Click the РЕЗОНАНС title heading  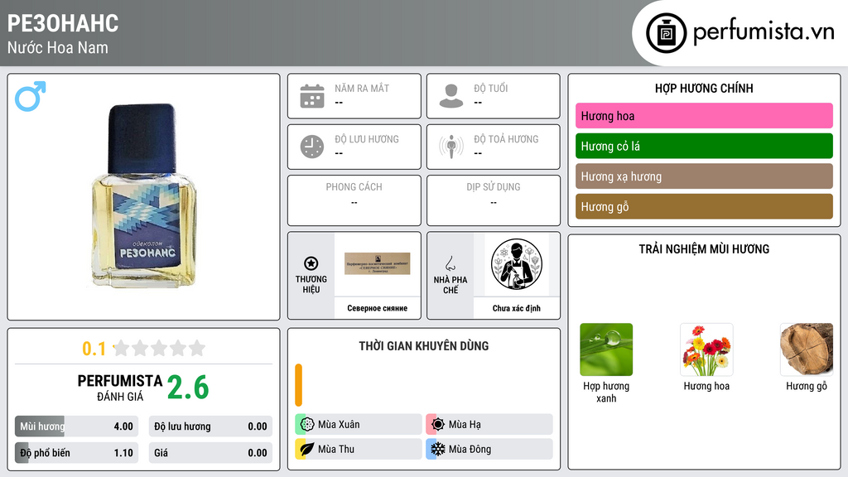63,23
